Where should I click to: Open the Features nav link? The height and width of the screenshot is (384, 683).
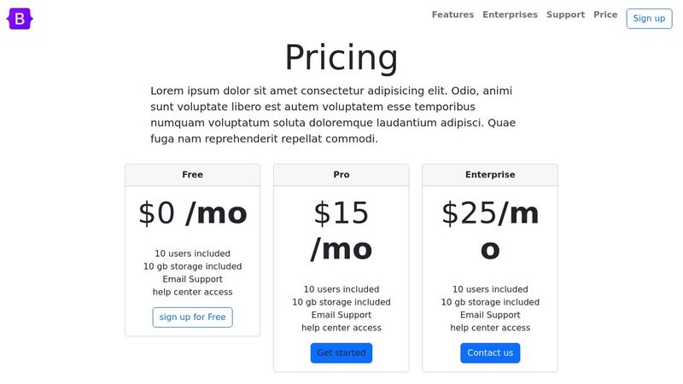click(x=452, y=15)
